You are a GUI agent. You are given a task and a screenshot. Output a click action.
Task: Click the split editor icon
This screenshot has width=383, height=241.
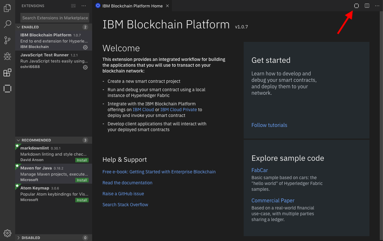(x=367, y=6)
